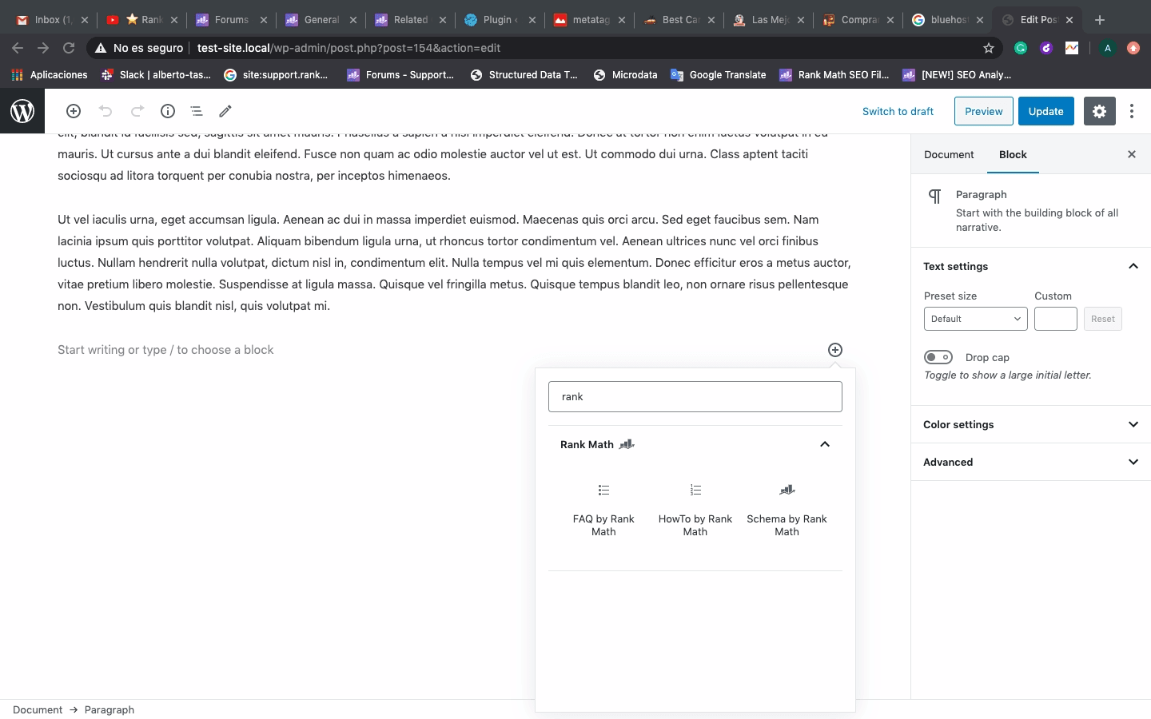Click the WordPress logo icon
Viewport: 1151px width, 719px height.
(22, 111)
